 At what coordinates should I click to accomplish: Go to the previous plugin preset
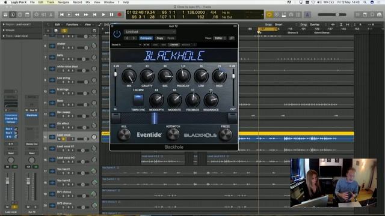coord(127,38)
